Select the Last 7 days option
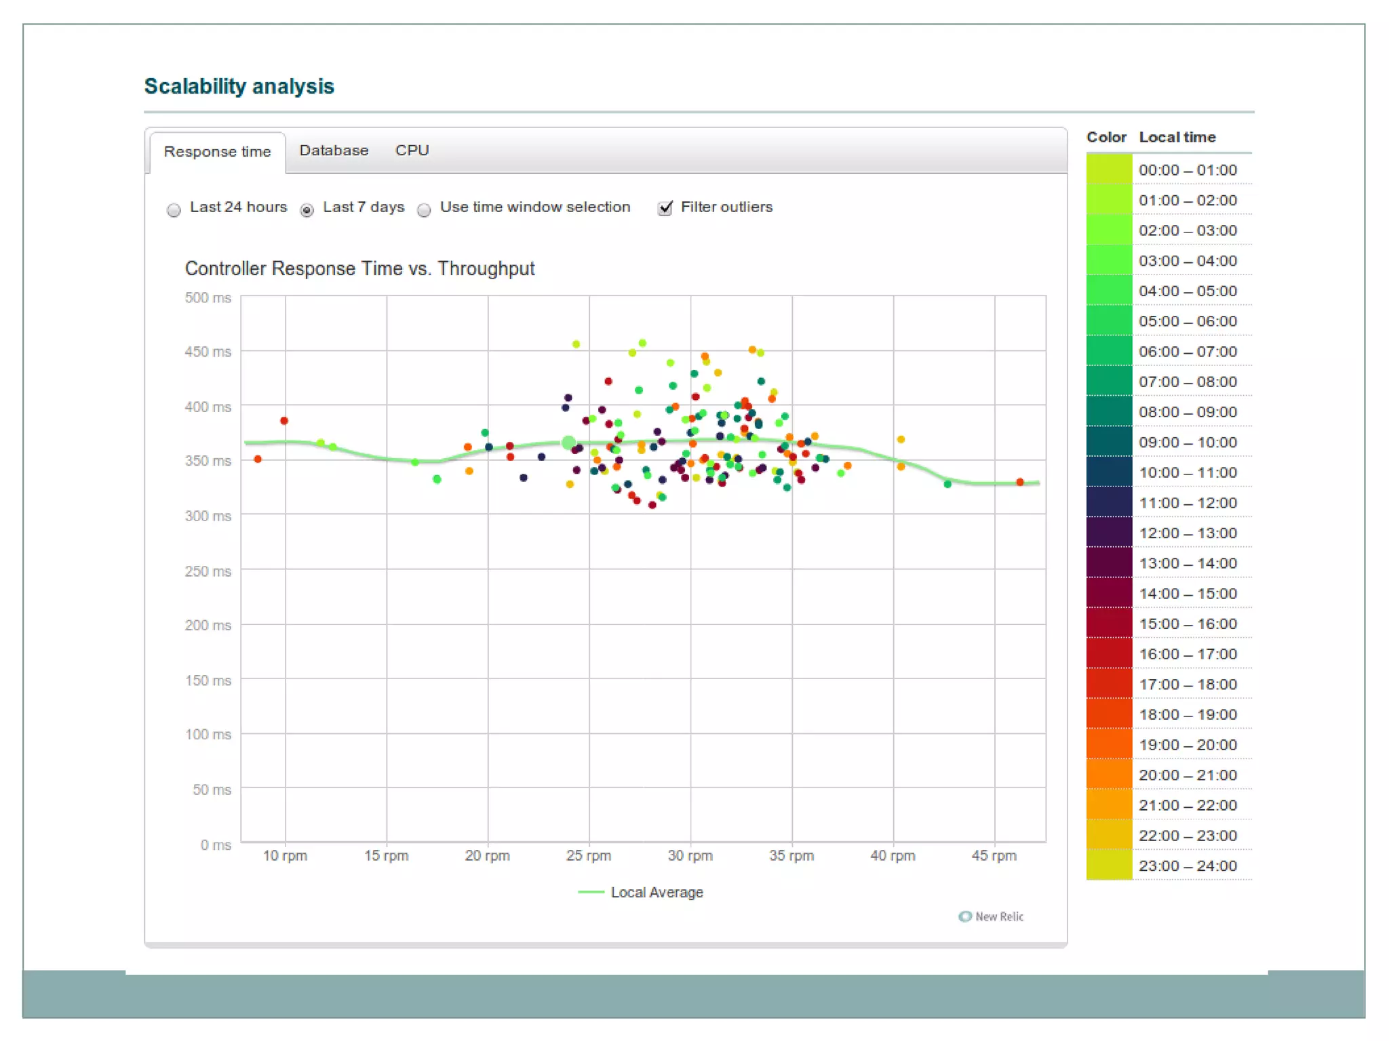 point(307,210)
